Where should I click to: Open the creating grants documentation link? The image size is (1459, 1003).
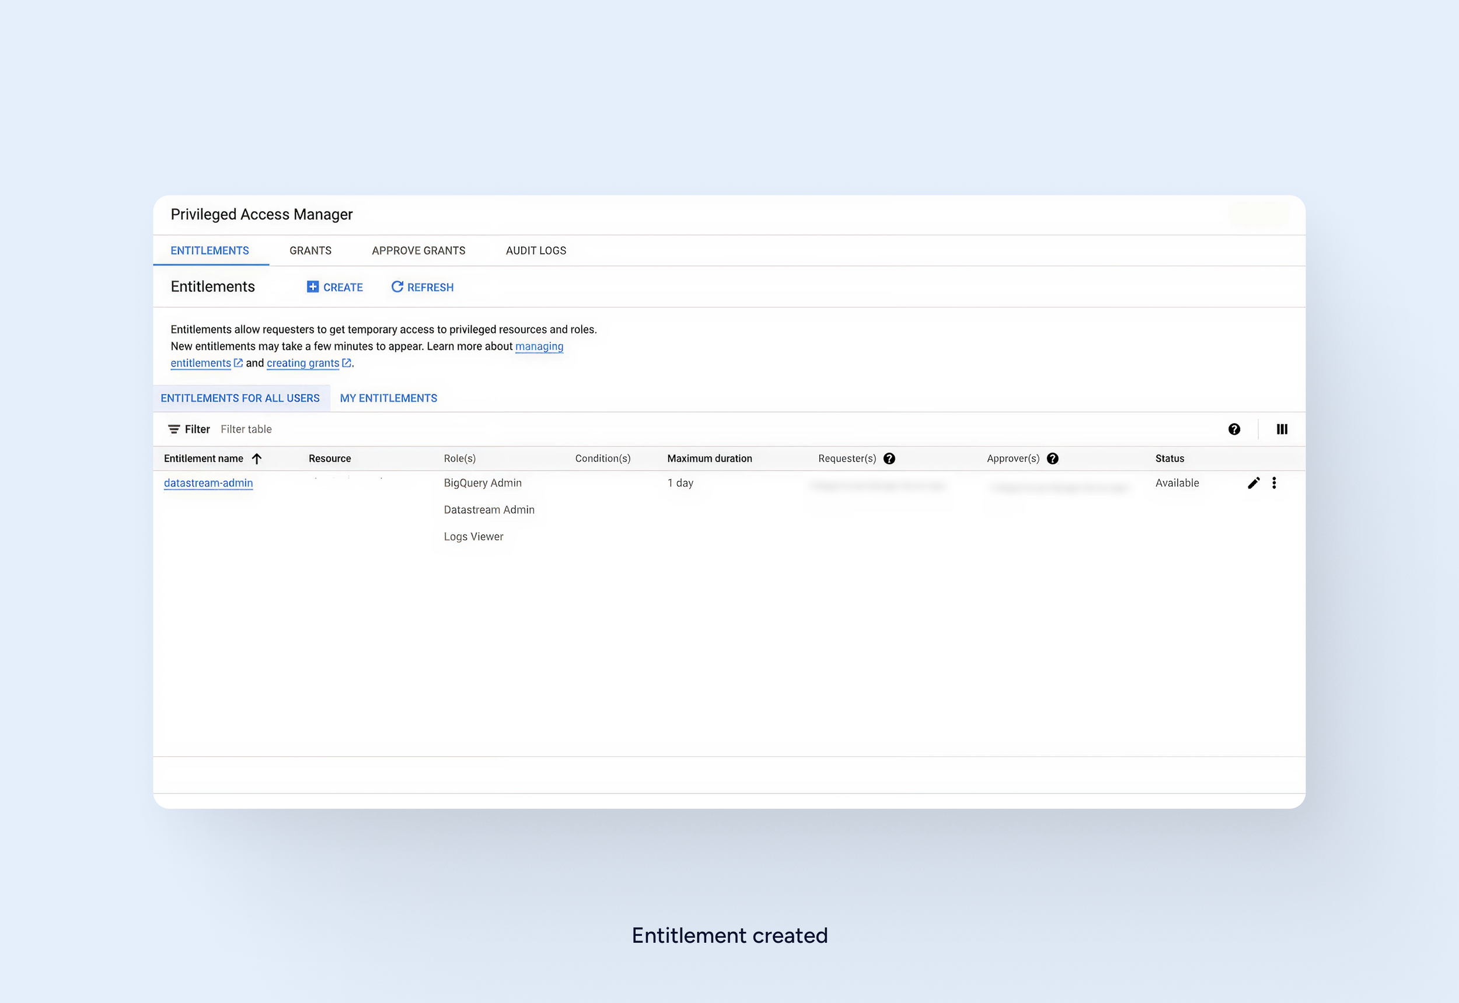303,362
